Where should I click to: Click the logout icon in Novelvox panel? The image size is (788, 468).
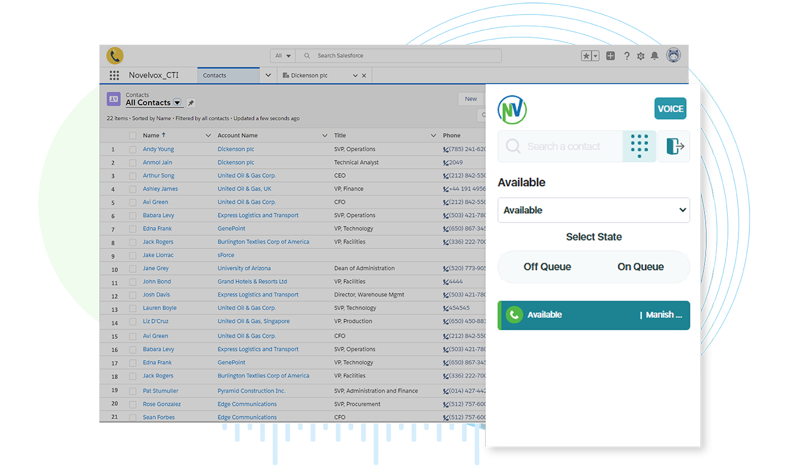pyautogui.click(x=674, y=146)
